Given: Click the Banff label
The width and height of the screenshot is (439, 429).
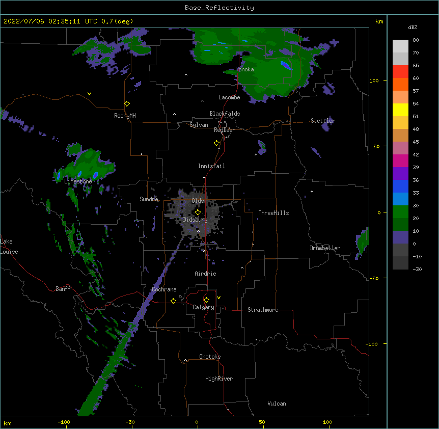Looking at the screenshot, I should (x=63, y=289).
